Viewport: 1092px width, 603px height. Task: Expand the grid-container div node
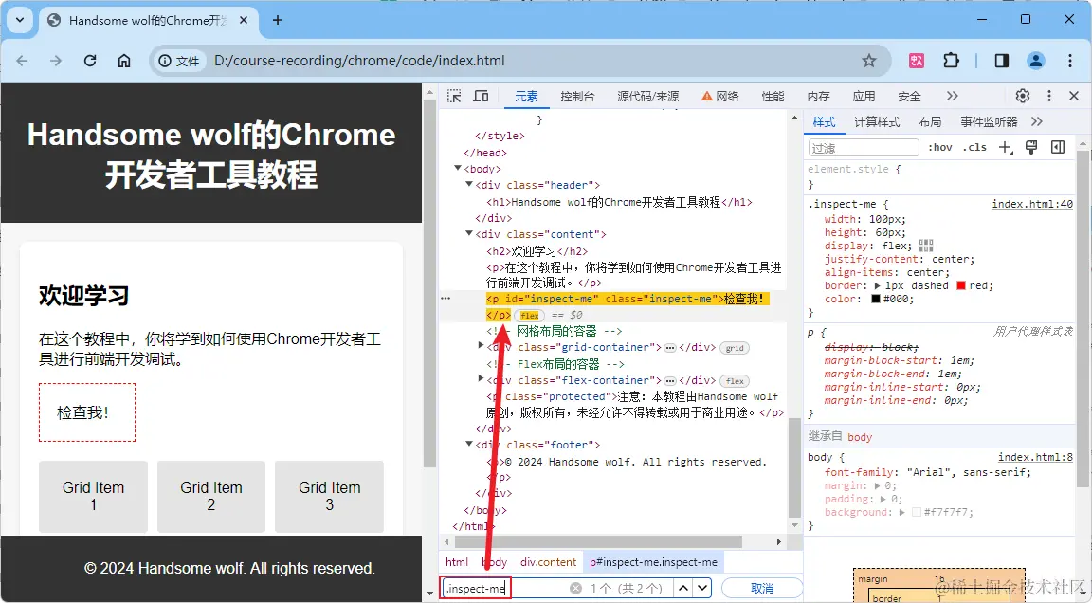pyautogui.click(x=481, y=345)
